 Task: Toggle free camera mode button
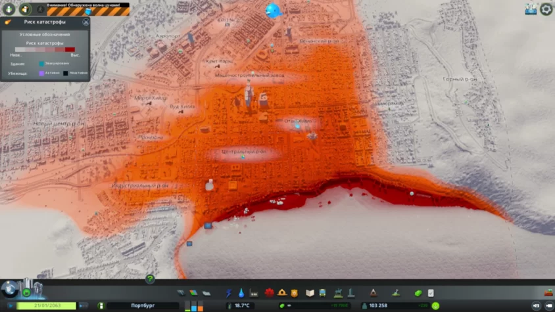point(536,305)
